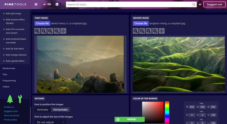The width and height of the screenshot is (227, 124).
Task: Open the hamburger menu icon
Action: point(36,4)
